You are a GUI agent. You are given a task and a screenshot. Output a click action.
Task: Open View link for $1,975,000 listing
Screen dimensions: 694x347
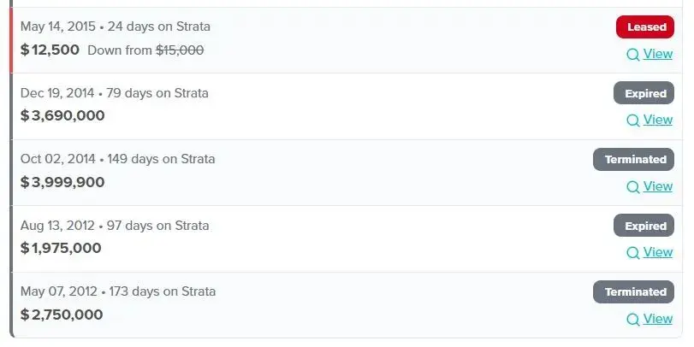[658, 252]
